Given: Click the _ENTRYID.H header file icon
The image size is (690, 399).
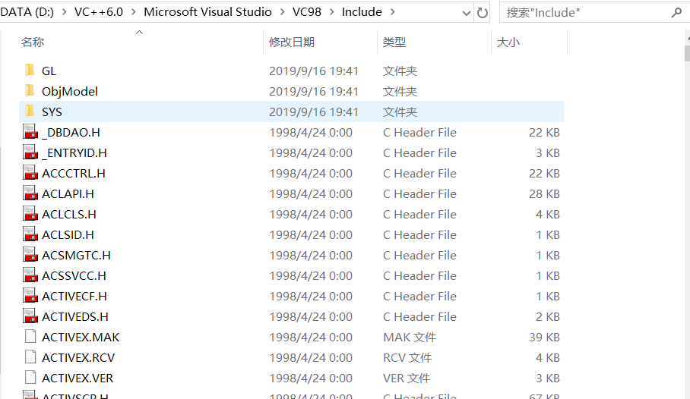Looking at the screenshot, I should pos(30,152).
